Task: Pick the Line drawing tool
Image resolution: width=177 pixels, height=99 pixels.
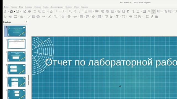Action: pos(29,17)
